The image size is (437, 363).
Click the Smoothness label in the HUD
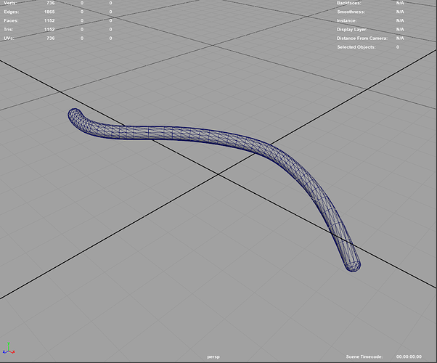pyautogui.click(x=355, y=12)
